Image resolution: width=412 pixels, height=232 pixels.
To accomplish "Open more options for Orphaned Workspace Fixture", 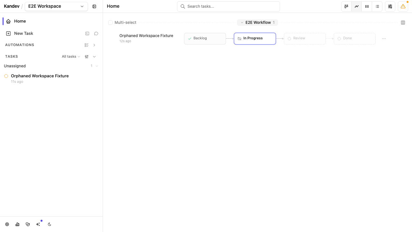I will [384, 39].
